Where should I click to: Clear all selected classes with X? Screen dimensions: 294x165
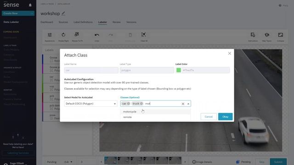tap(183, 104)
